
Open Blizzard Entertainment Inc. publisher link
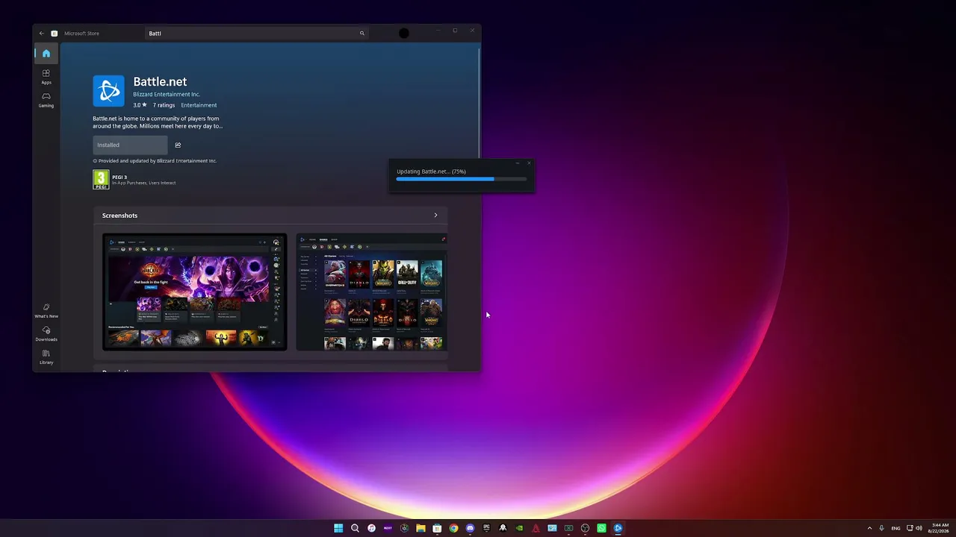(167, 95)
